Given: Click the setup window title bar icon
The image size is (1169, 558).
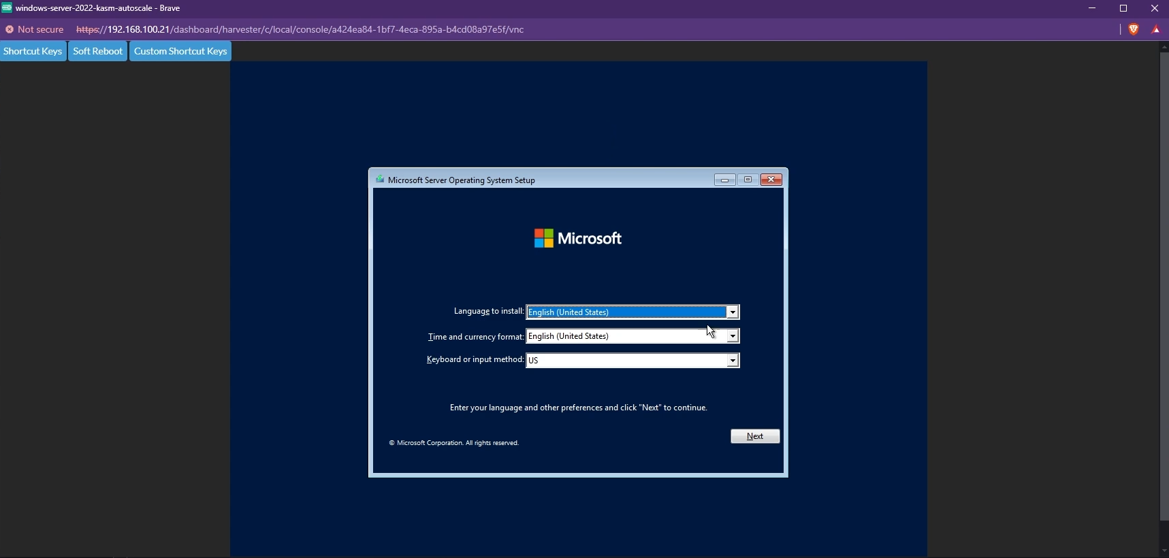Looking at the screenshot, I should click(380, 180).
